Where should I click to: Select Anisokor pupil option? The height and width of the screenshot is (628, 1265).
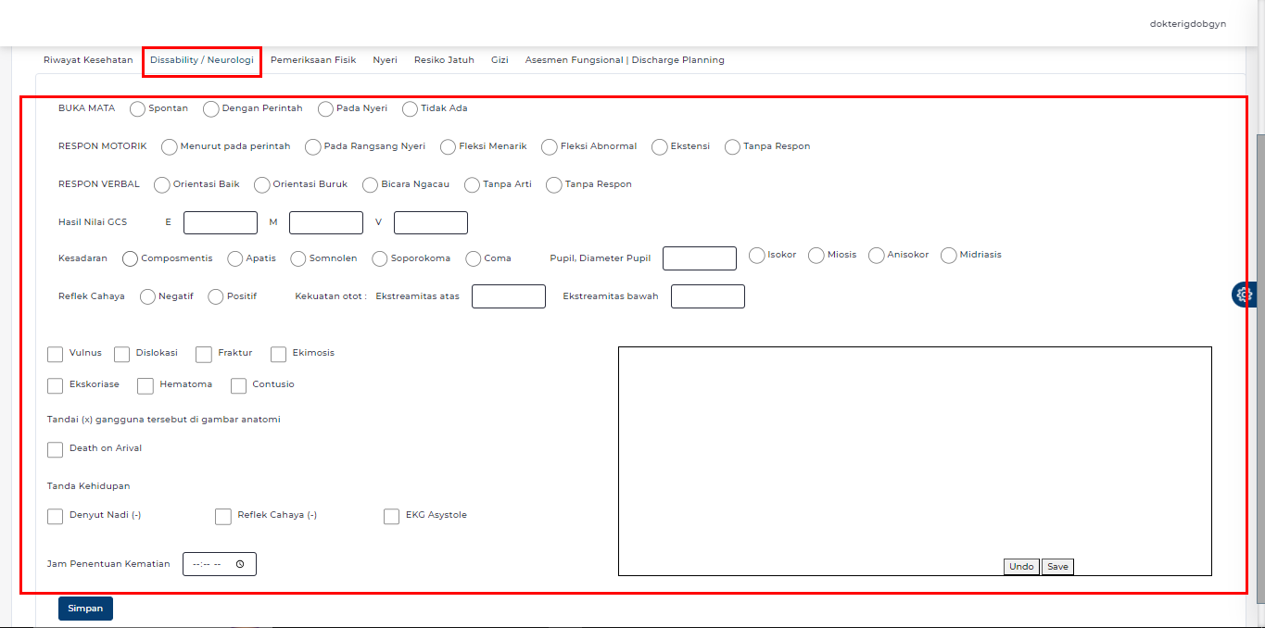877,256
